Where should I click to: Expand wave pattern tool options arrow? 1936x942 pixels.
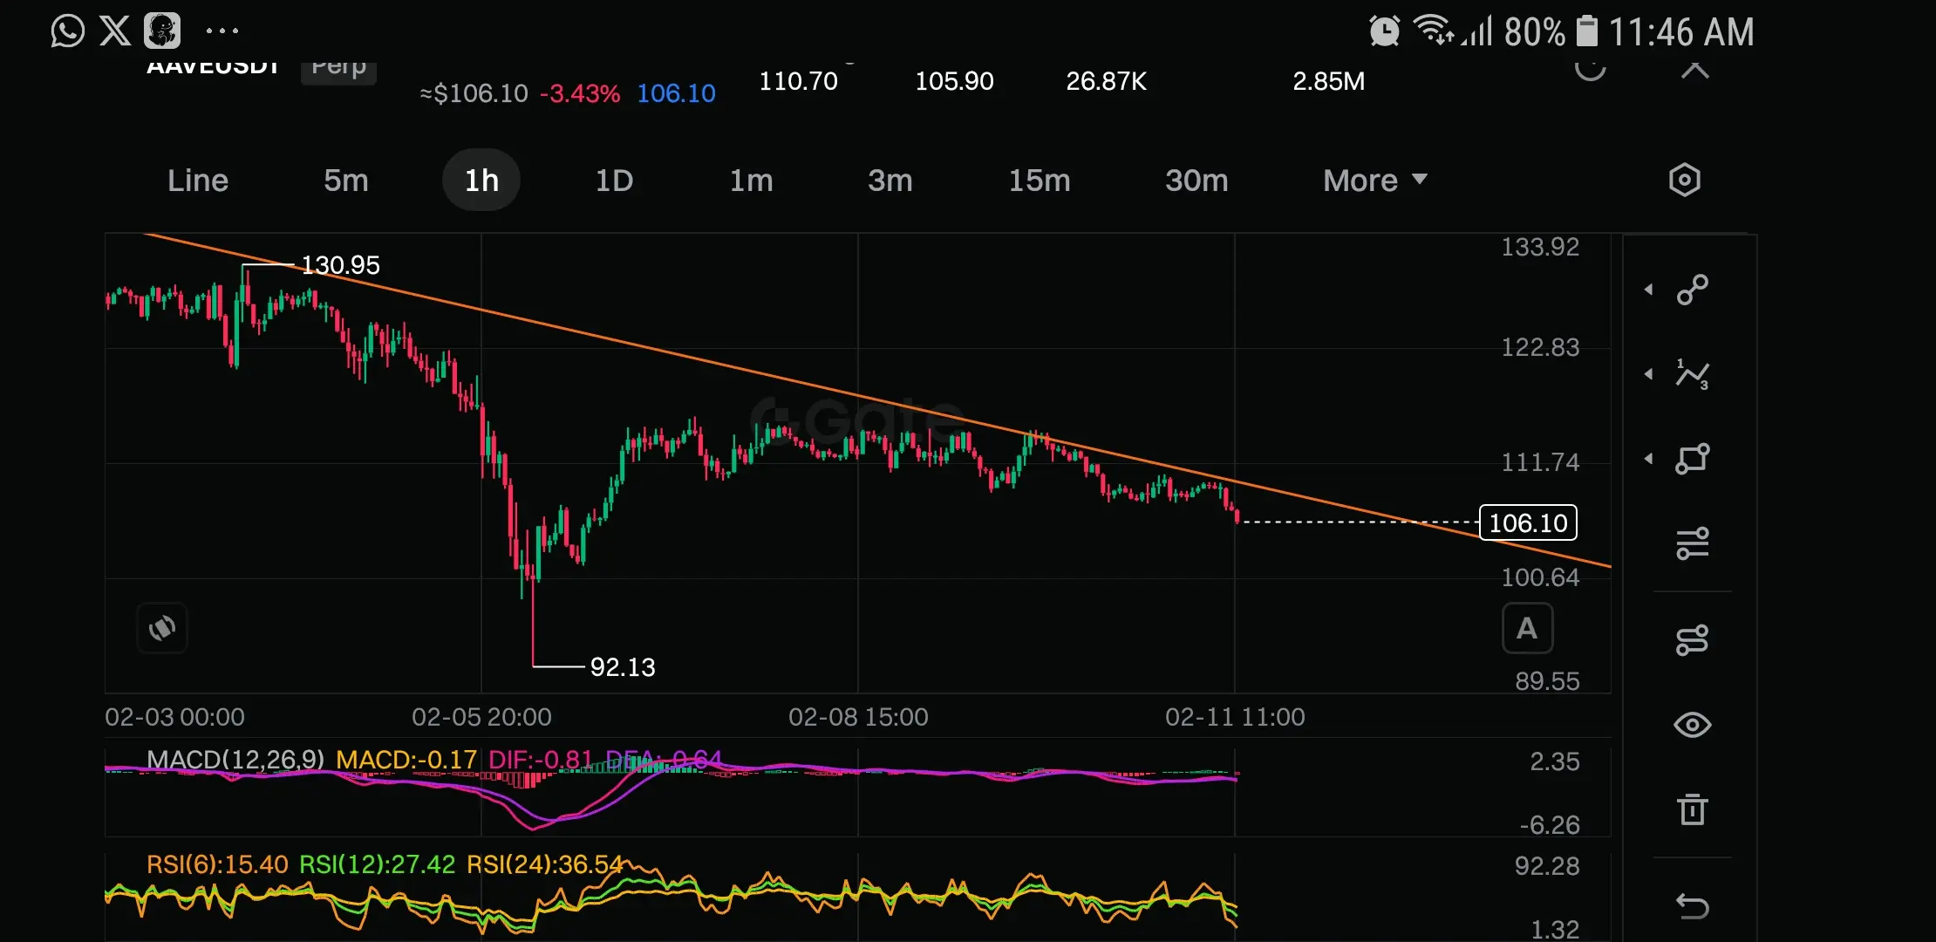[1648, 374]
